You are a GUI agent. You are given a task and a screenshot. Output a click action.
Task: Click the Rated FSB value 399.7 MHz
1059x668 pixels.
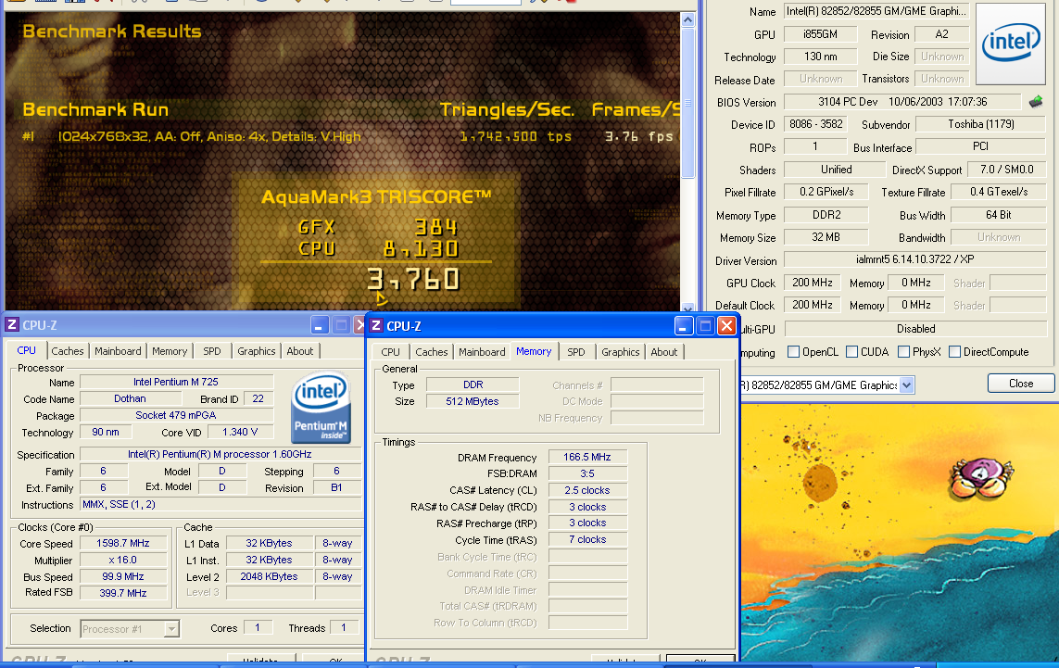tap(123, 593)
